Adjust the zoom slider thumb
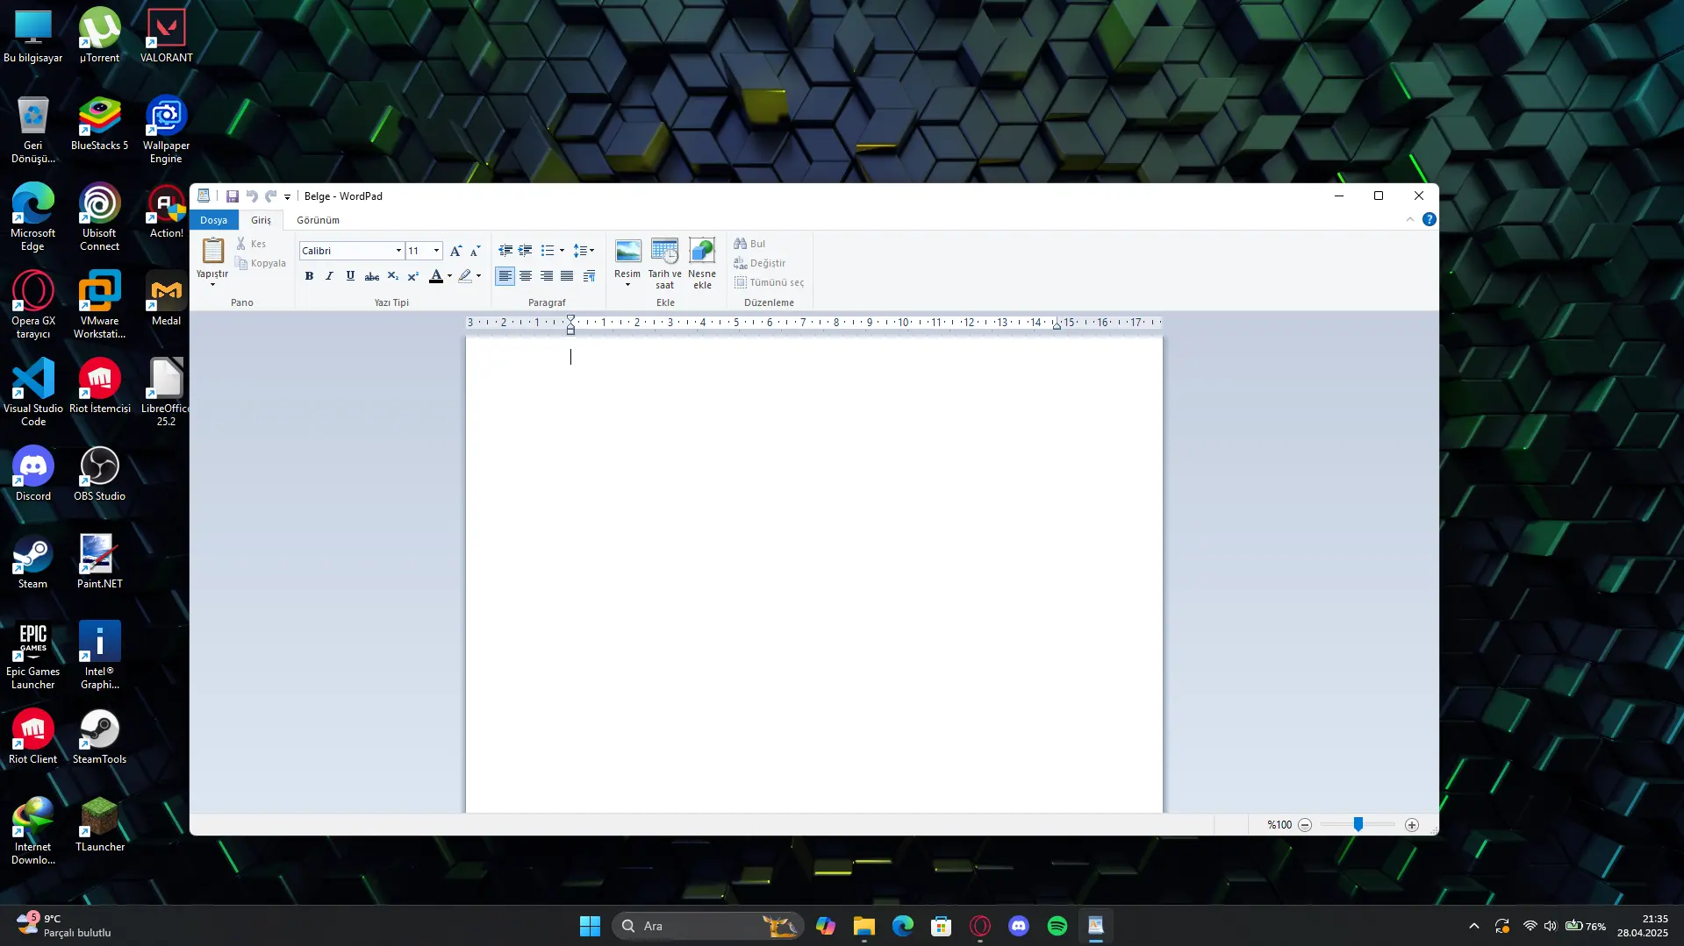Image resolution: width=1684 pixels, height=946 pixels. (x=1358, y=824)
